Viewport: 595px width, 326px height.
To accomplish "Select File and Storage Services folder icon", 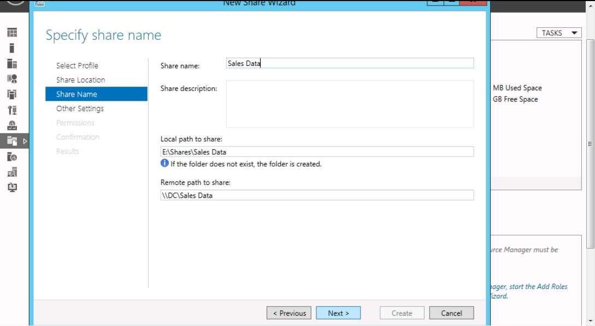I will point(12,141).
